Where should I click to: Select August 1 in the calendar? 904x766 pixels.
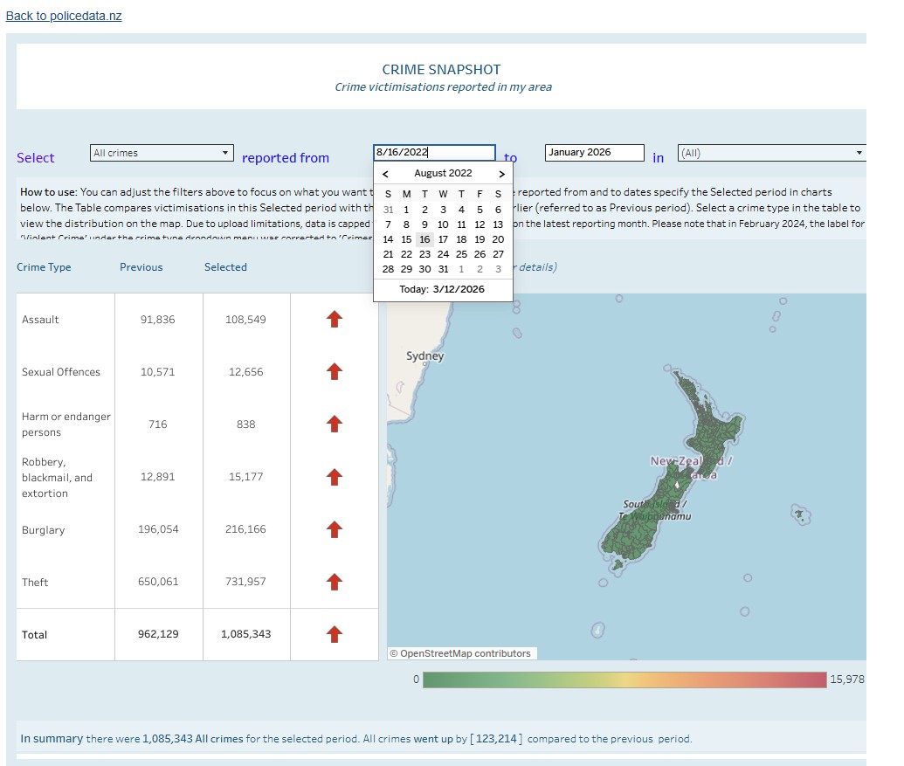(406, 210)
